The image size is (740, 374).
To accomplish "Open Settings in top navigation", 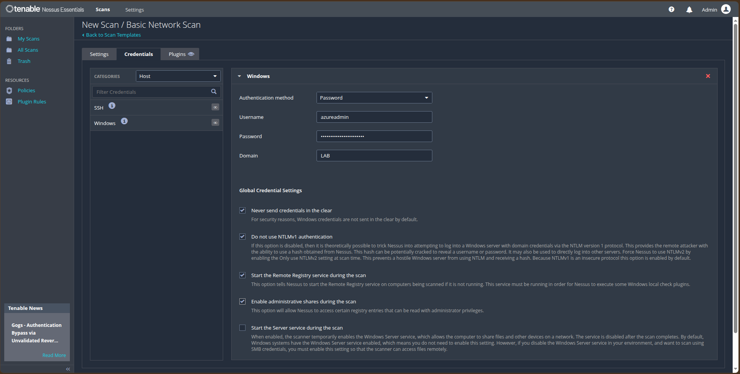I will click(x=134, y=10).
